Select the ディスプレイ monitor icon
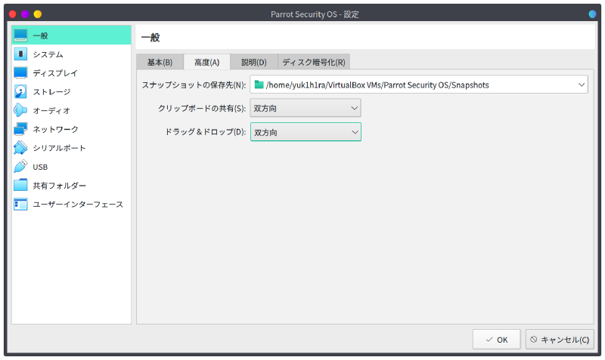The image size is (605, 360). click(x=20, y=73)
